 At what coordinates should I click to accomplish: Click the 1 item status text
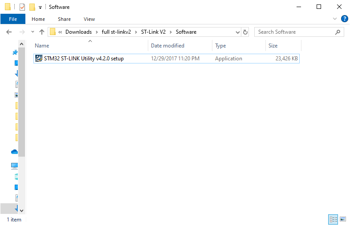pos(14,220)
